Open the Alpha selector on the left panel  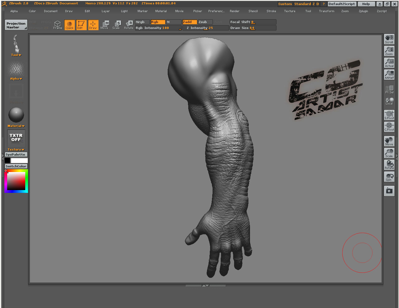click(x=16, y=78)
